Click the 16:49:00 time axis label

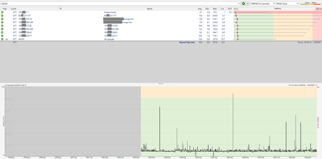(11, 157)
